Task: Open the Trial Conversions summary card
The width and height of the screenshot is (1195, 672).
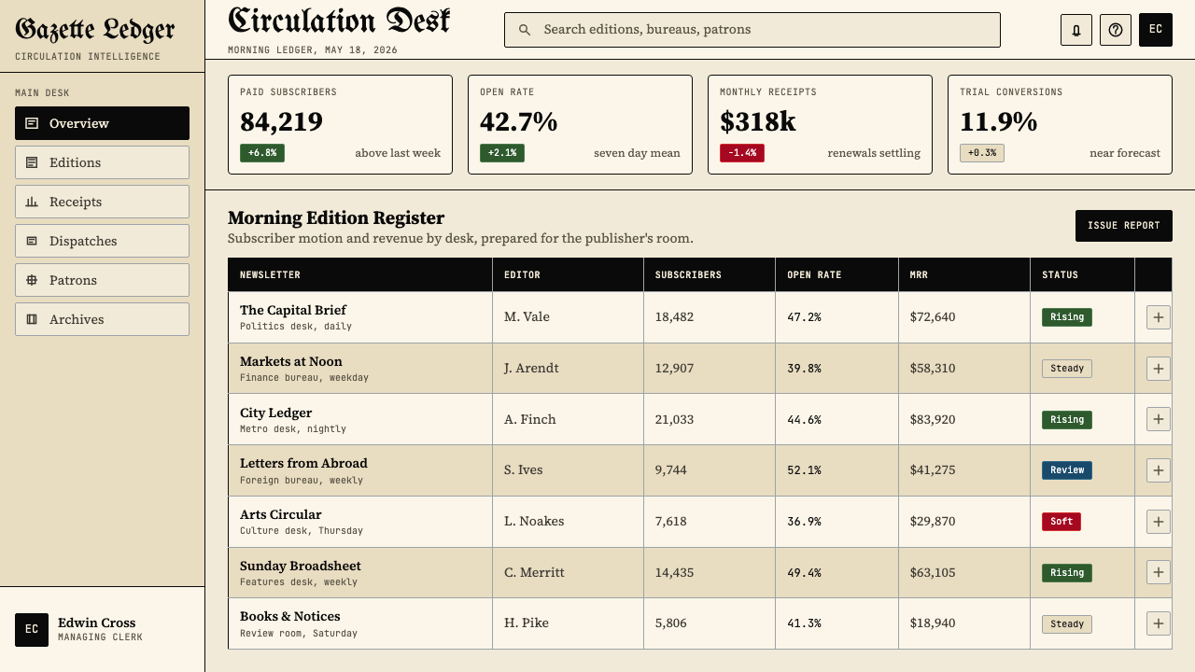Action: click(1060, 125)
